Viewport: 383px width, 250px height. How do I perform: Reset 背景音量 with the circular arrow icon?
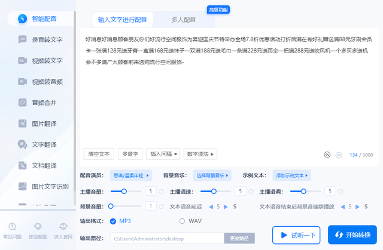[x=161, y=206]
